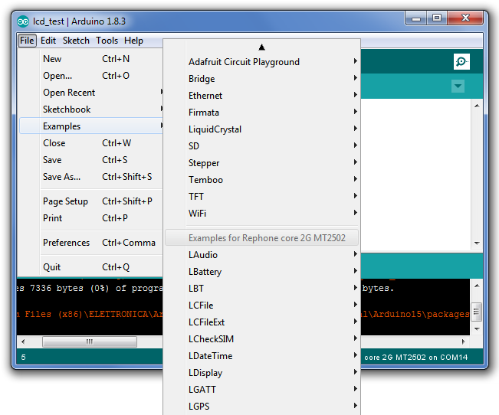
Task: Expand Firmata examples submenu
Action: pyautogui.click(x=262, y=113)
